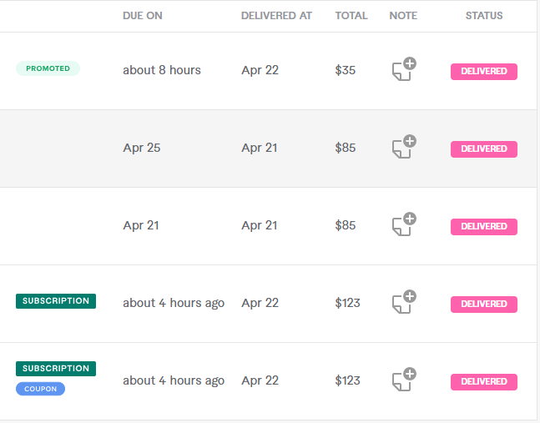Click SUBSCRIPTION tag in row without coupon
This screenshot has height=423, width=540.
click(56, 301)
